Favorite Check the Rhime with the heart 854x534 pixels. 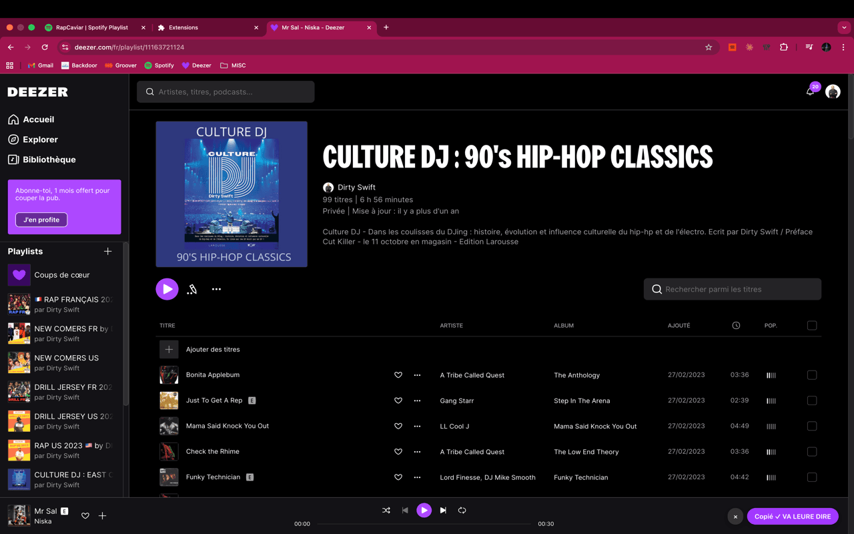[x=398, y=452]
